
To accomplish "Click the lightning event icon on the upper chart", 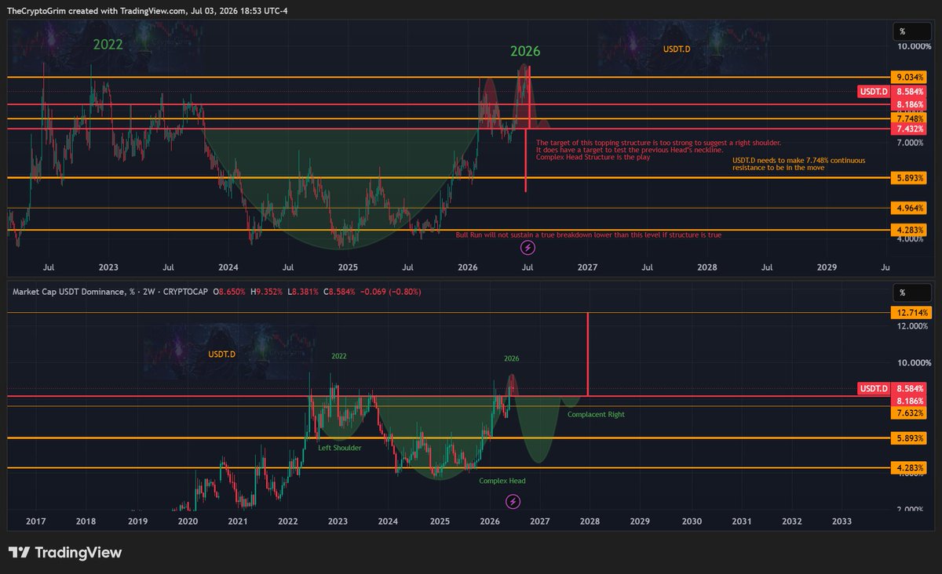I will 528,248.
